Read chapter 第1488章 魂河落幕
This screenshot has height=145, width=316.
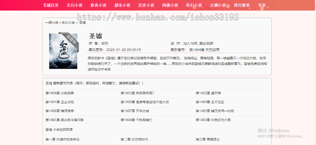60,111
